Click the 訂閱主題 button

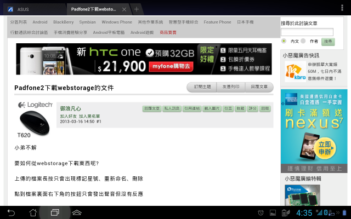tap(202, 87)
